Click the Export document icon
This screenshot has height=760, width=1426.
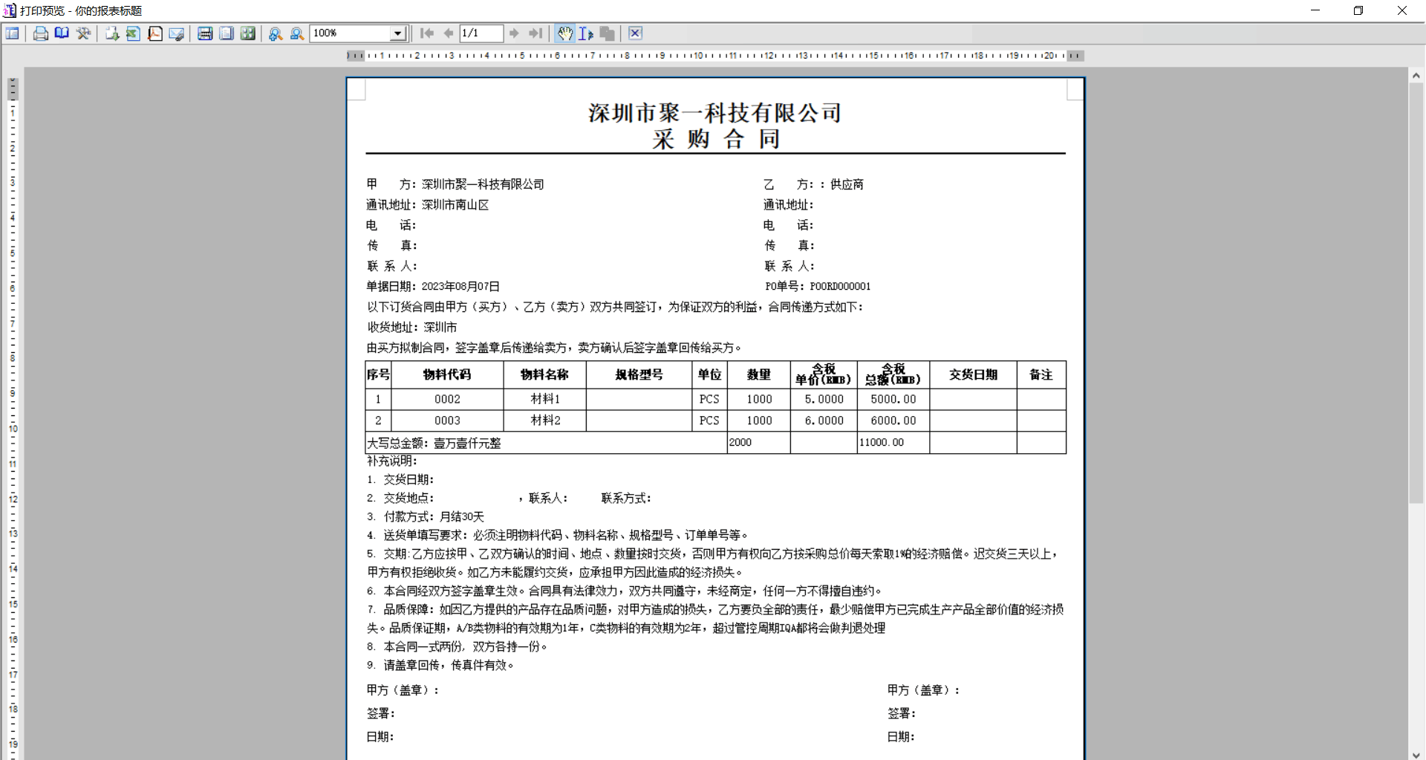(x=112, y=33)
